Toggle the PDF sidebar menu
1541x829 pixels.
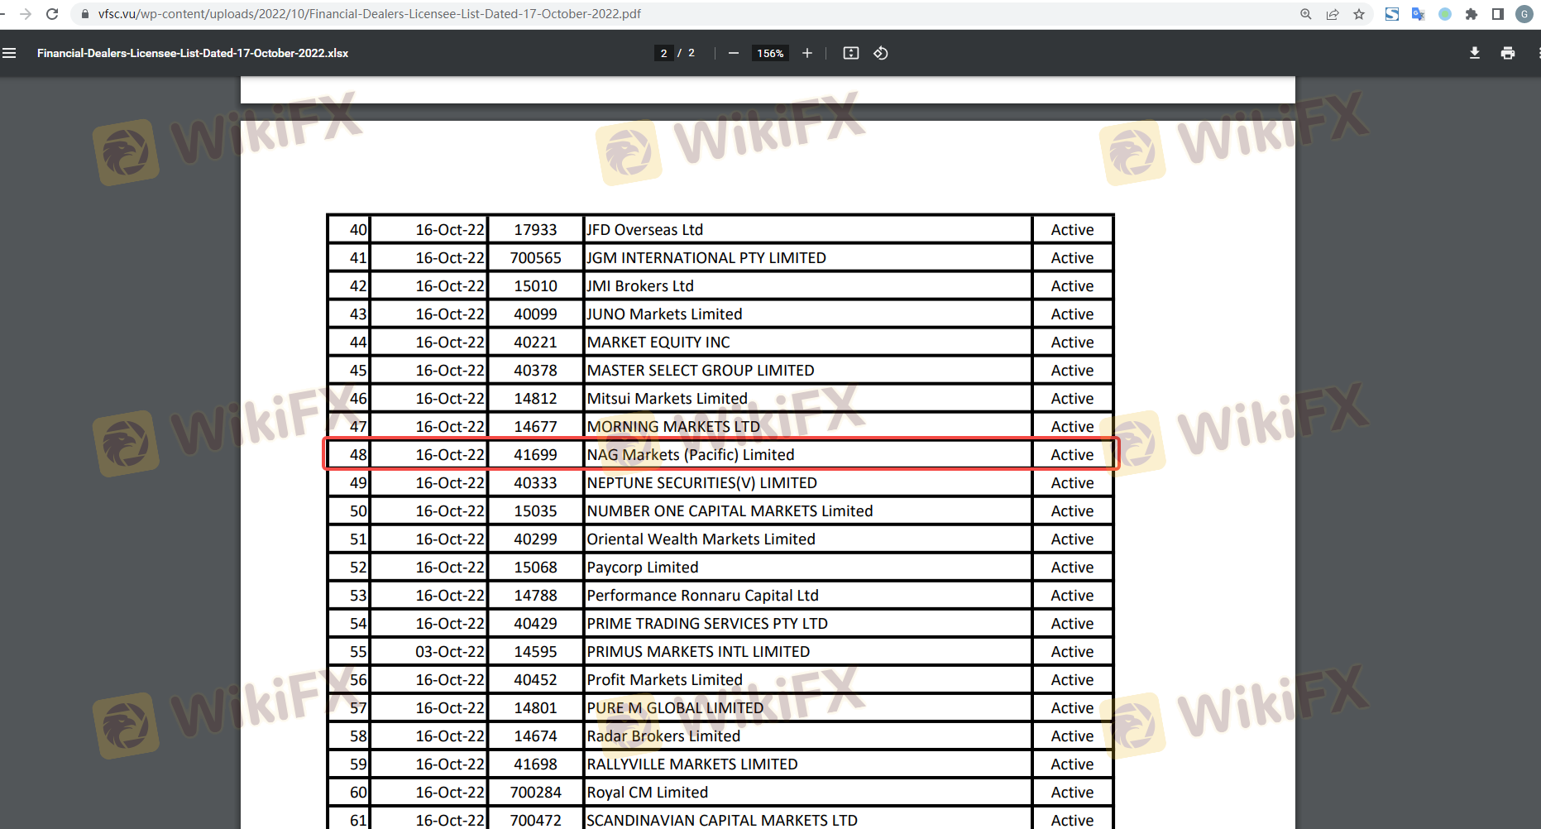(10, 53)
